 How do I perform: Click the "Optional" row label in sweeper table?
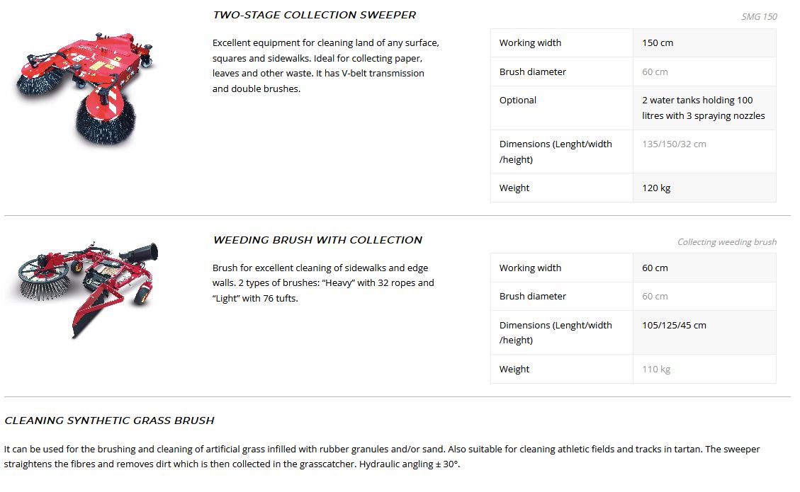517,101
